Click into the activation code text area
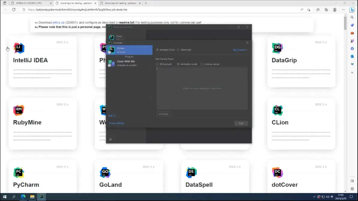Image resolution: width=358 pixels, height=201 pixels. [202, 88]
